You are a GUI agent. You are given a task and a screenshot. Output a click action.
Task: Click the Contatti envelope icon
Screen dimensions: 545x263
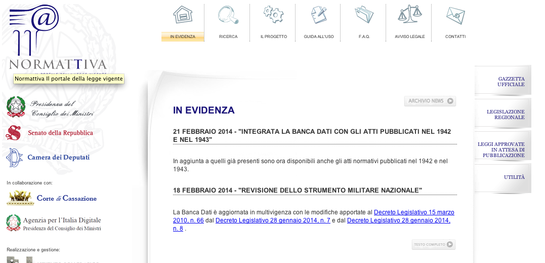coord(455,15)
